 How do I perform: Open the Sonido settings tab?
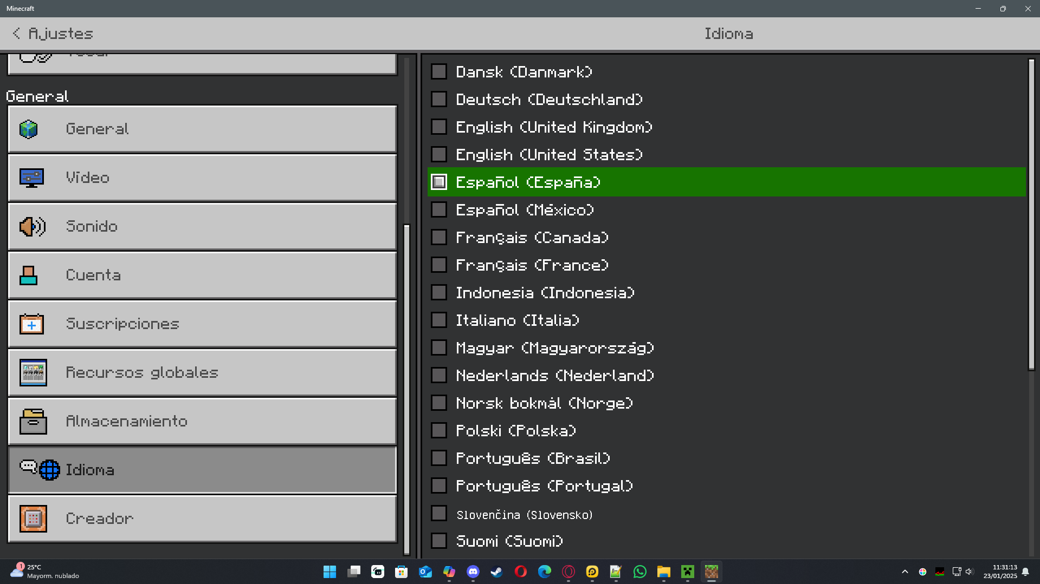tap(202, 226)
